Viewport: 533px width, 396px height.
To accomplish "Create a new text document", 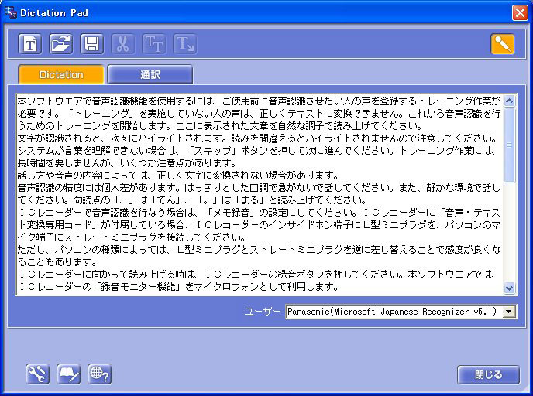I will pyautogui.click(x=30, y=44).
